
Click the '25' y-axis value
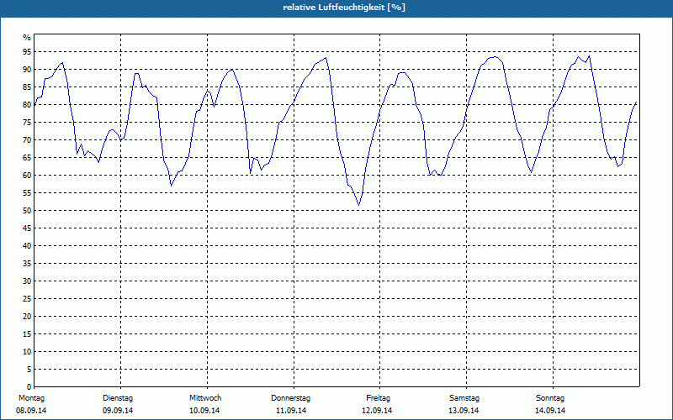27,299
